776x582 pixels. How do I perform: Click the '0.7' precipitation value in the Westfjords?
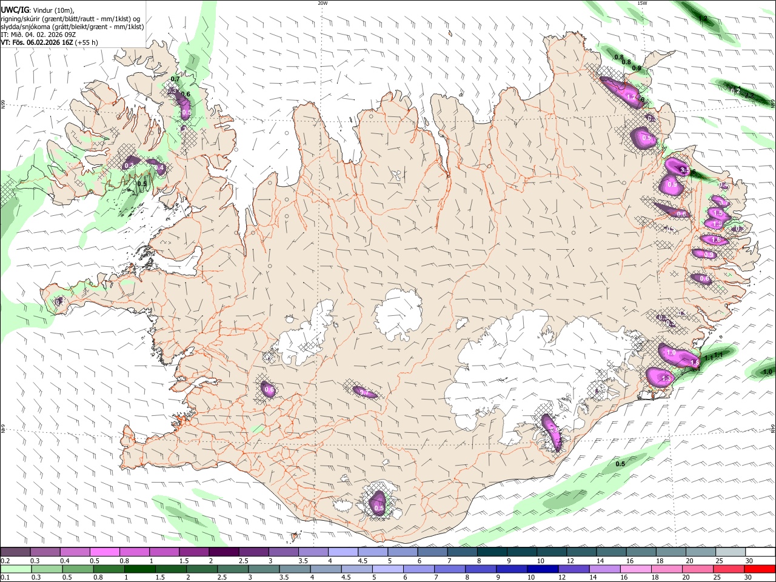click(x=176, y=79)
